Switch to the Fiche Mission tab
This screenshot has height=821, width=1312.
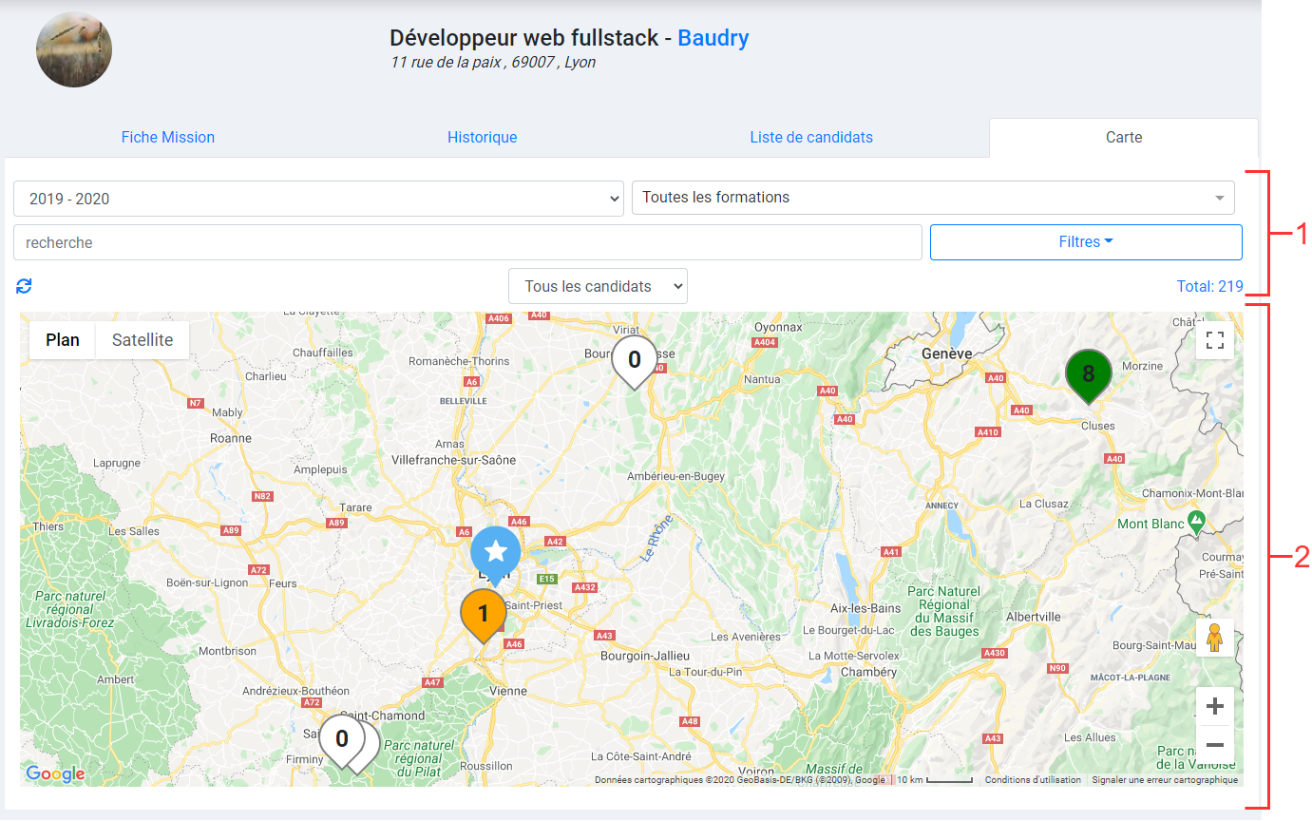point(168,137)
